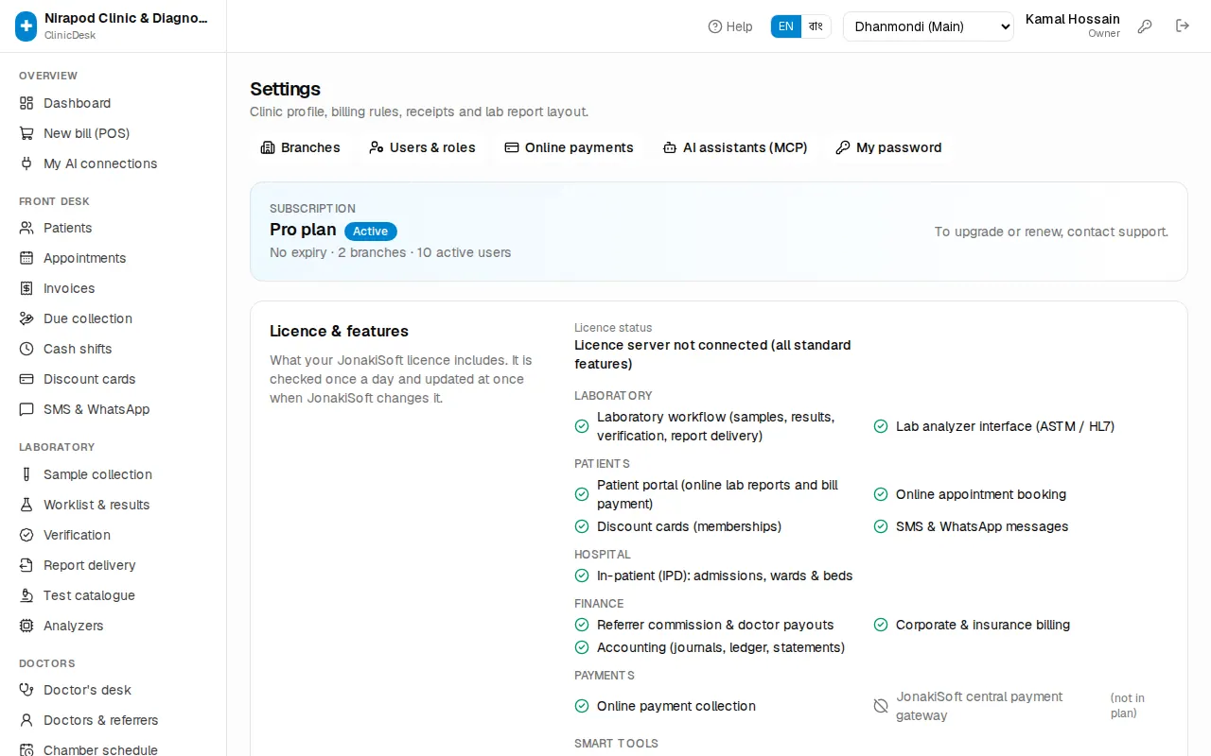The height and width of the screenshot is (756, 1211).
Task: Switch language to English (EN)
Action: [786, 26]
